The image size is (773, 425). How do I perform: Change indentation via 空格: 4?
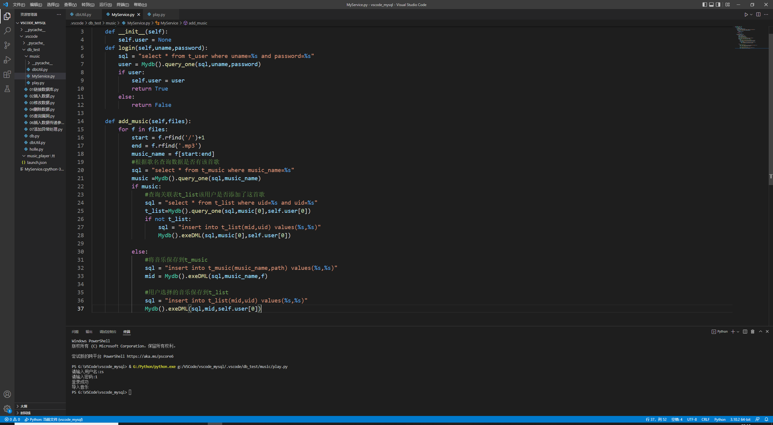click(677, 420)
